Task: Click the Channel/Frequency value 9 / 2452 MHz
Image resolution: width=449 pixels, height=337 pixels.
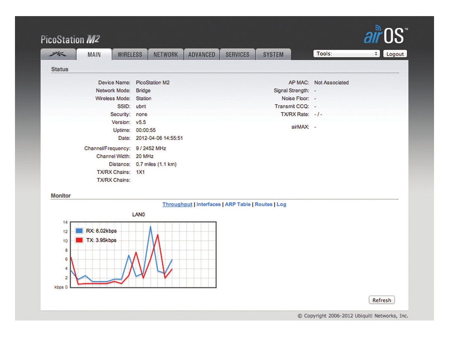Action: [151, 148]
